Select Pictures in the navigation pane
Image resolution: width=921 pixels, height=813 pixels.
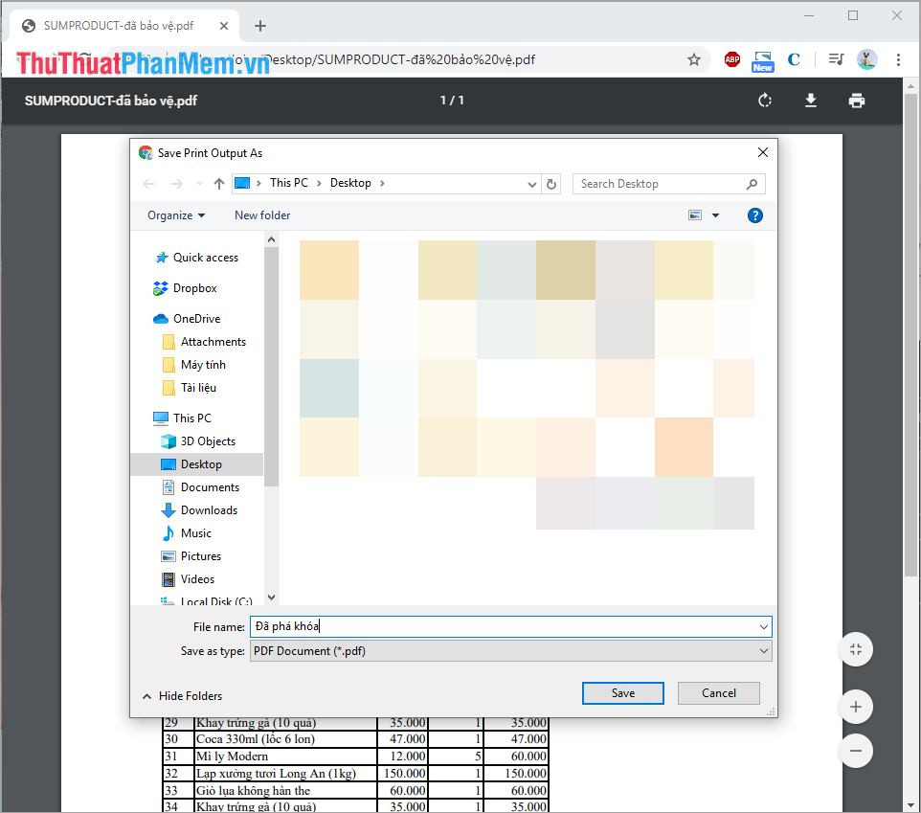point(191,555)
